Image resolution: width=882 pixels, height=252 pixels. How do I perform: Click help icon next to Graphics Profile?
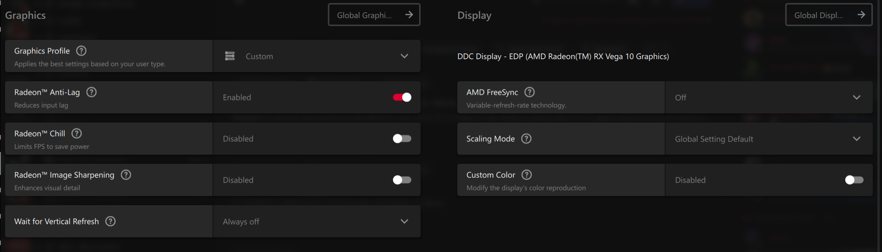[x=81, y=51]
